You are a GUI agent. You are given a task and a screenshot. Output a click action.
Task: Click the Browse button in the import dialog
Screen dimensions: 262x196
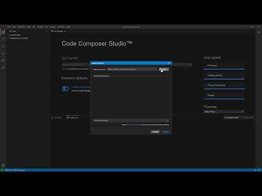point(164,69)
